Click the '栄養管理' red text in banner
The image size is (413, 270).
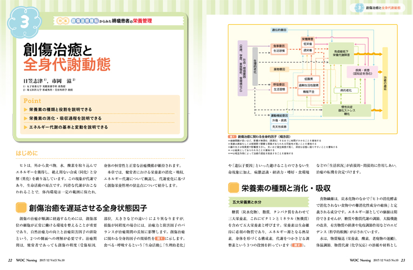142,21
